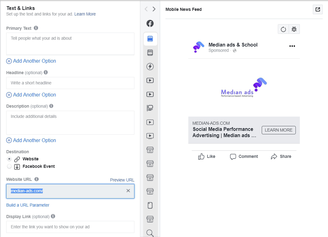Select the Facebook Event destination radio button

click(x=9, y=166)
